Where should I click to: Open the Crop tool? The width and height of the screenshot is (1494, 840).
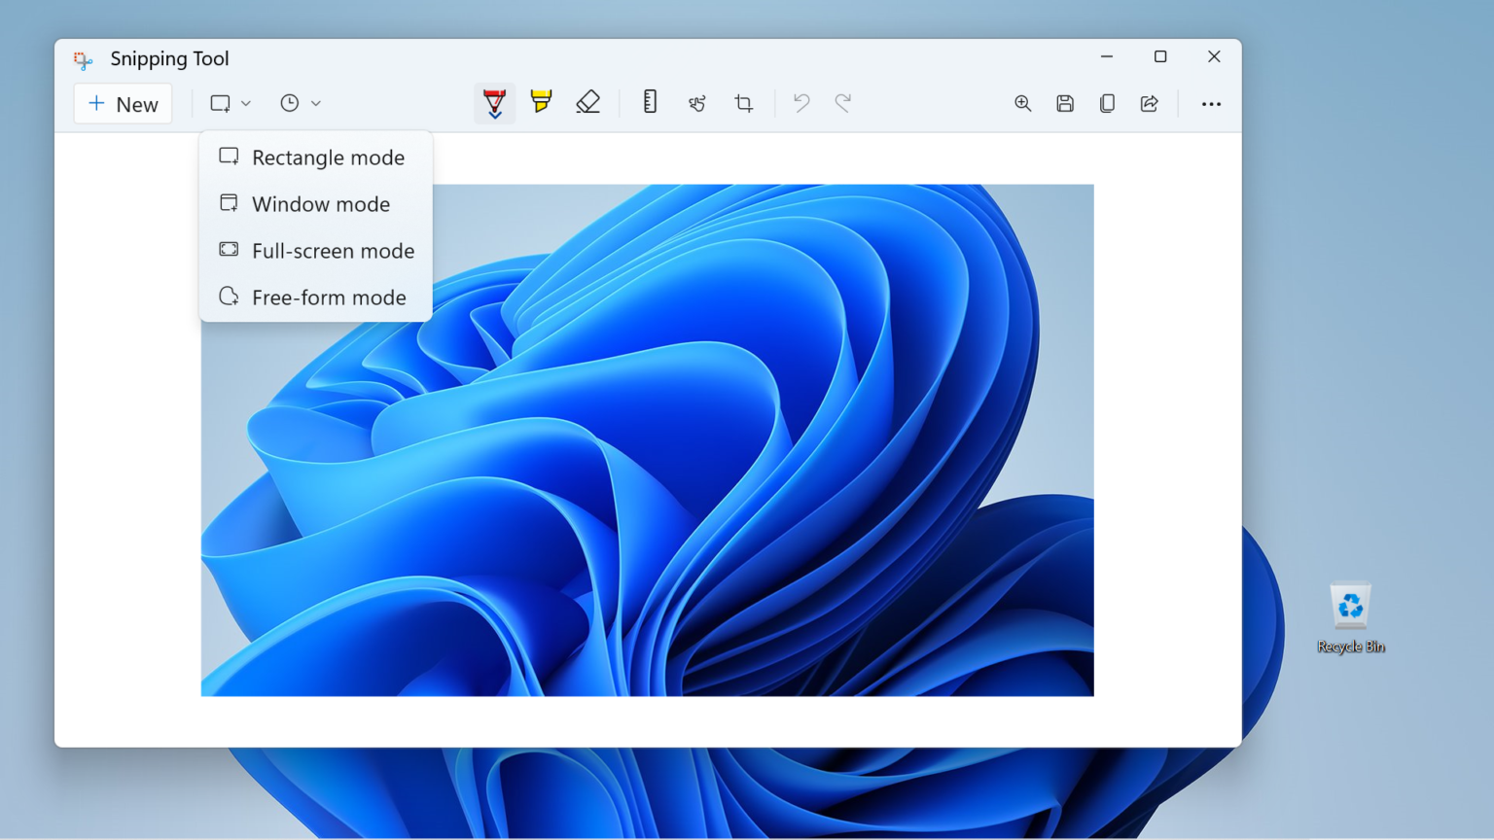tap(744, 101)
